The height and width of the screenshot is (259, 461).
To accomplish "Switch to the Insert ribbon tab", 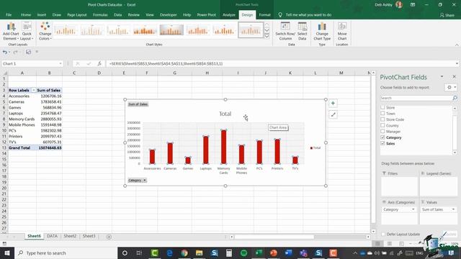I will pos(42,14).
